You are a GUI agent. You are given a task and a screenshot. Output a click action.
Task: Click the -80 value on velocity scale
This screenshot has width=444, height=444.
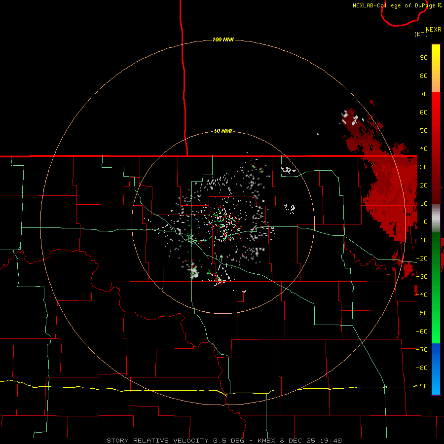point(422,368)
